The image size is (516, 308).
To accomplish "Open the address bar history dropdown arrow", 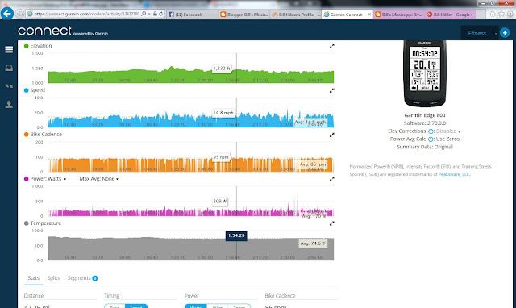I will pos(149,14).
